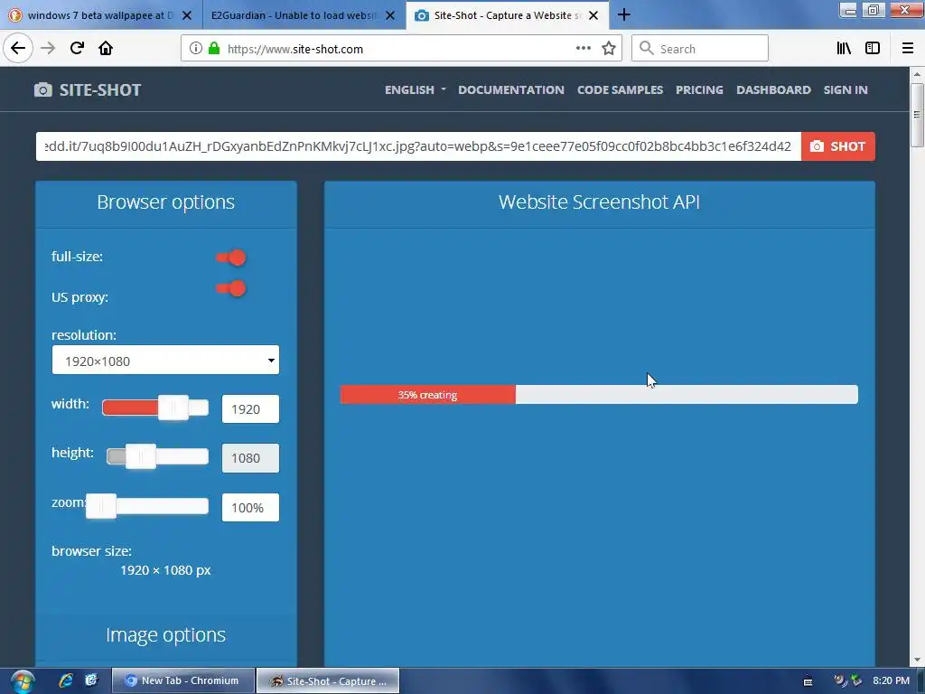Open the Firefox hamburger menu

pyautogui.click(x=908, y=49)
